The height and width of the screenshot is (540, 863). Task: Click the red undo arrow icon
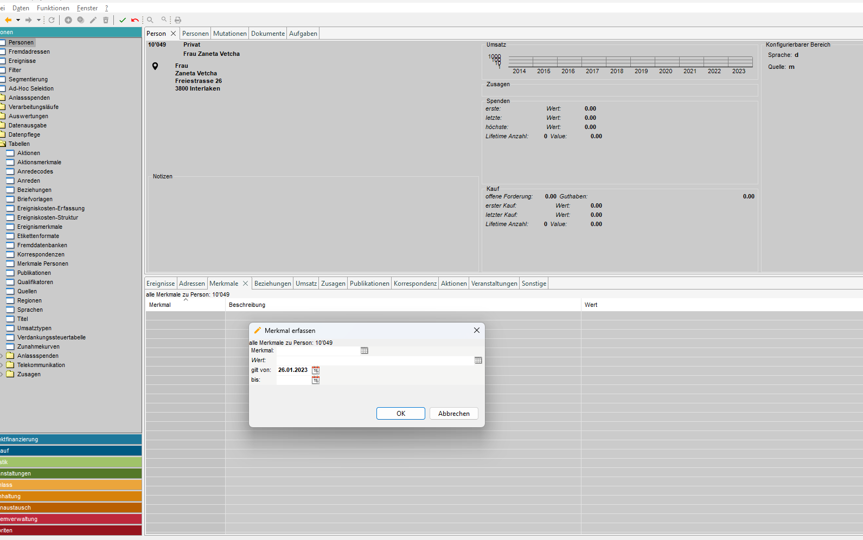click(135, 20)
